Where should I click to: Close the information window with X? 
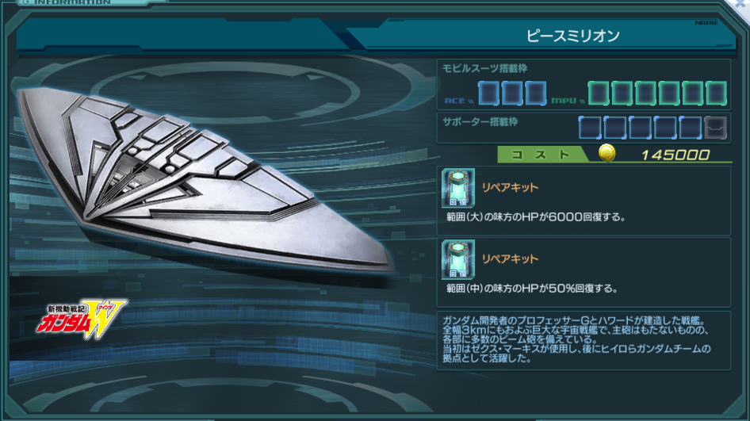pos(741,4)
